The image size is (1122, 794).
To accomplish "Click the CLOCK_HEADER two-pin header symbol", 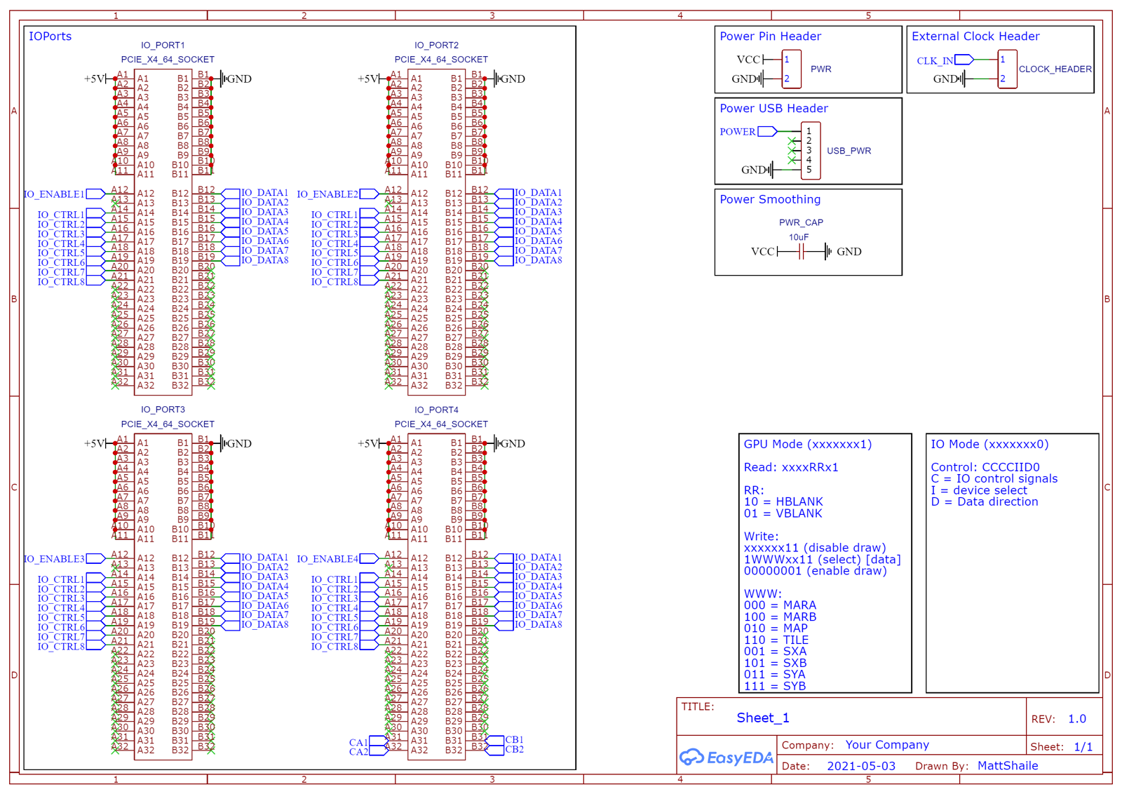I will (x=1007, y=69).
